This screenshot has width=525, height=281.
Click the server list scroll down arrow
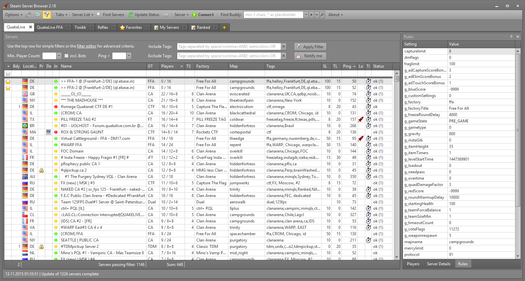tap(397, 257)
